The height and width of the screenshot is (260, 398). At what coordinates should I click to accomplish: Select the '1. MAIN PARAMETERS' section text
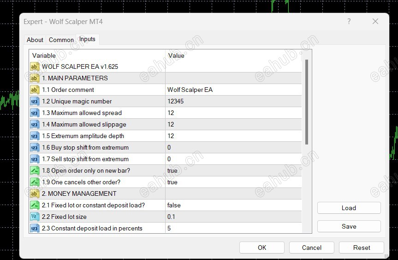pos(75,78)
